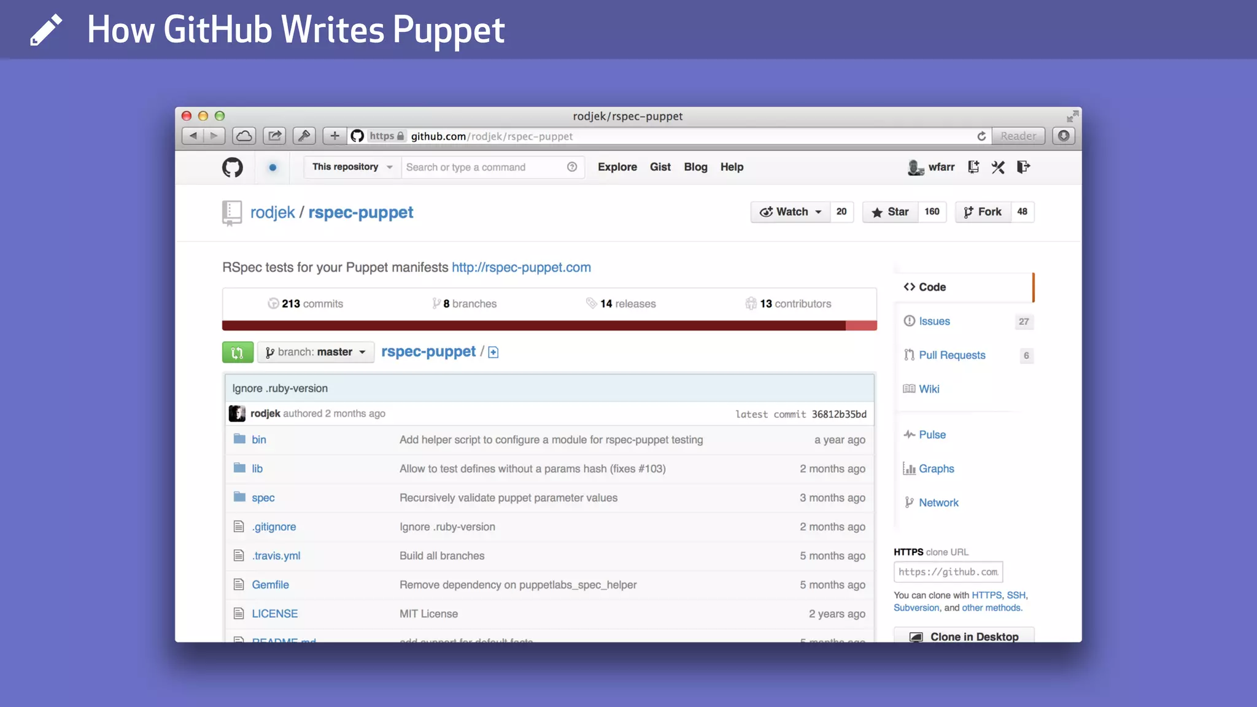Open Blog in the navigation
This screenshot has height=707, width=1257.
pyautogui.click(x=695, y=167)
